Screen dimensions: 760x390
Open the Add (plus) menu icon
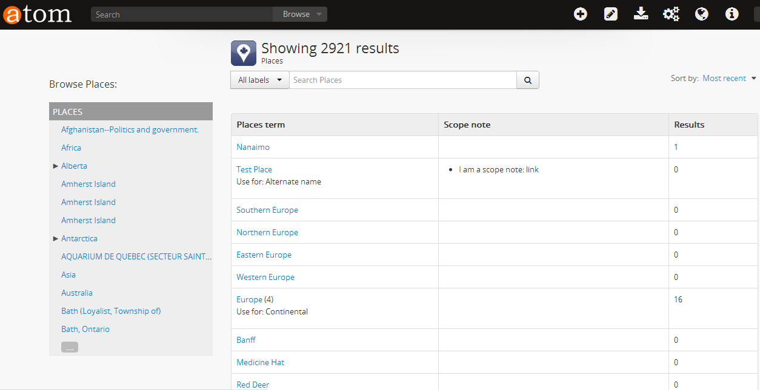pos(581,15)
